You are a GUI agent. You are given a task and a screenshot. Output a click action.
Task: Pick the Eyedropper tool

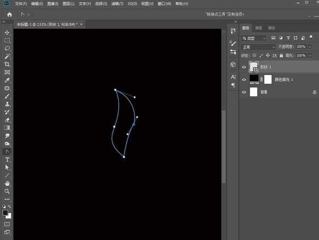click(x=7, y=80)
